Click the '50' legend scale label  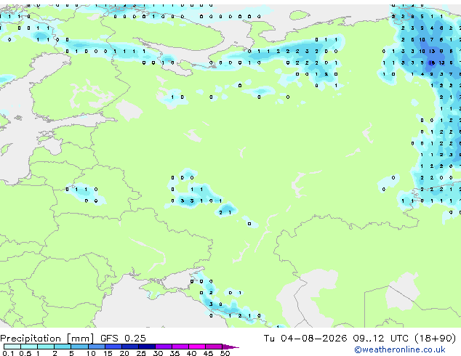225,353
